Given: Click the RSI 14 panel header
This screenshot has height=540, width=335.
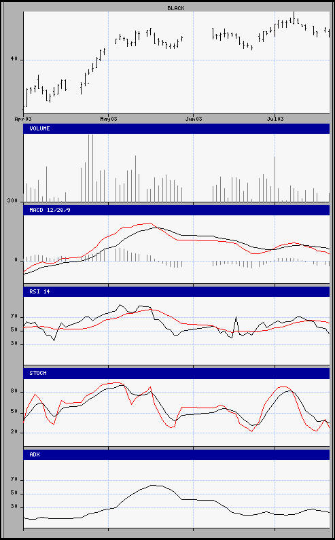Looking at the screenshot, I should (177, 291).
